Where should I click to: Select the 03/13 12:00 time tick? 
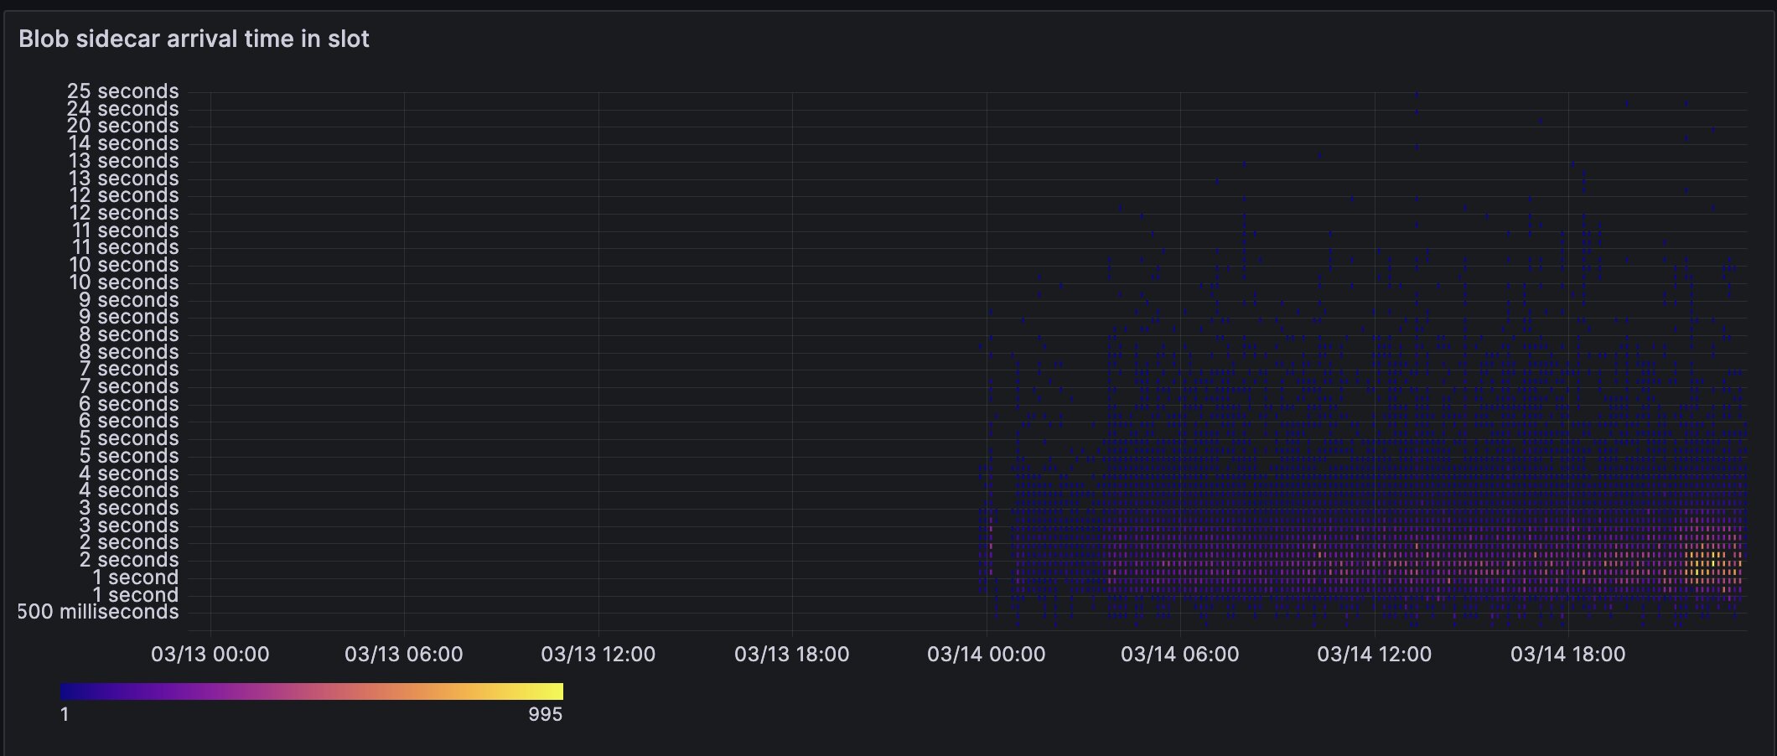pyautogui.click(x=598, y=655)
